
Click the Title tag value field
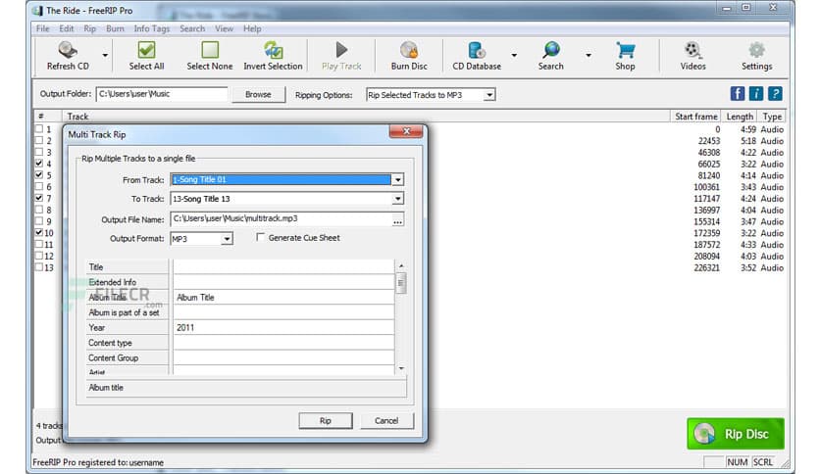point(284,266)
